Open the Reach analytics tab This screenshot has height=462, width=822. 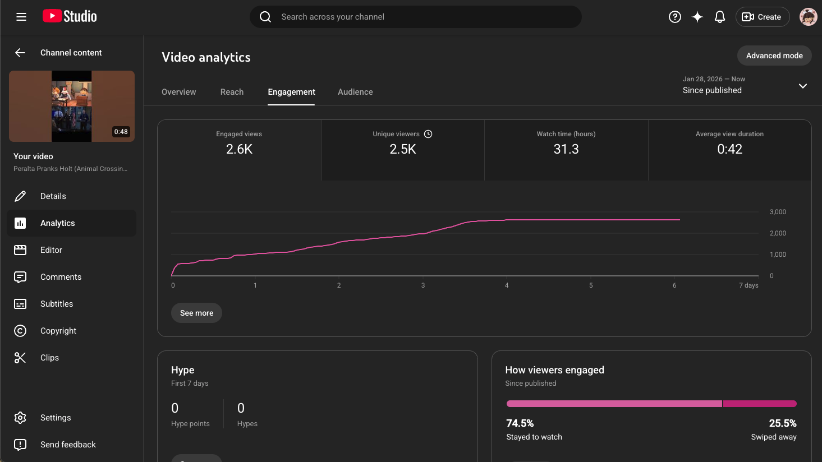pos(232,91)
